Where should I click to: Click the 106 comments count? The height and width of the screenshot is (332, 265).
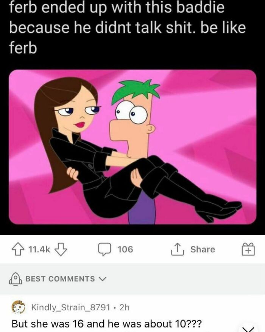pyautogui.click(x=125, y=249)
